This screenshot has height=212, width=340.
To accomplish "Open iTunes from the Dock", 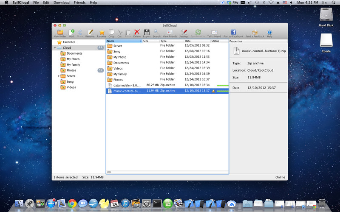I will [x=125, y=204].
